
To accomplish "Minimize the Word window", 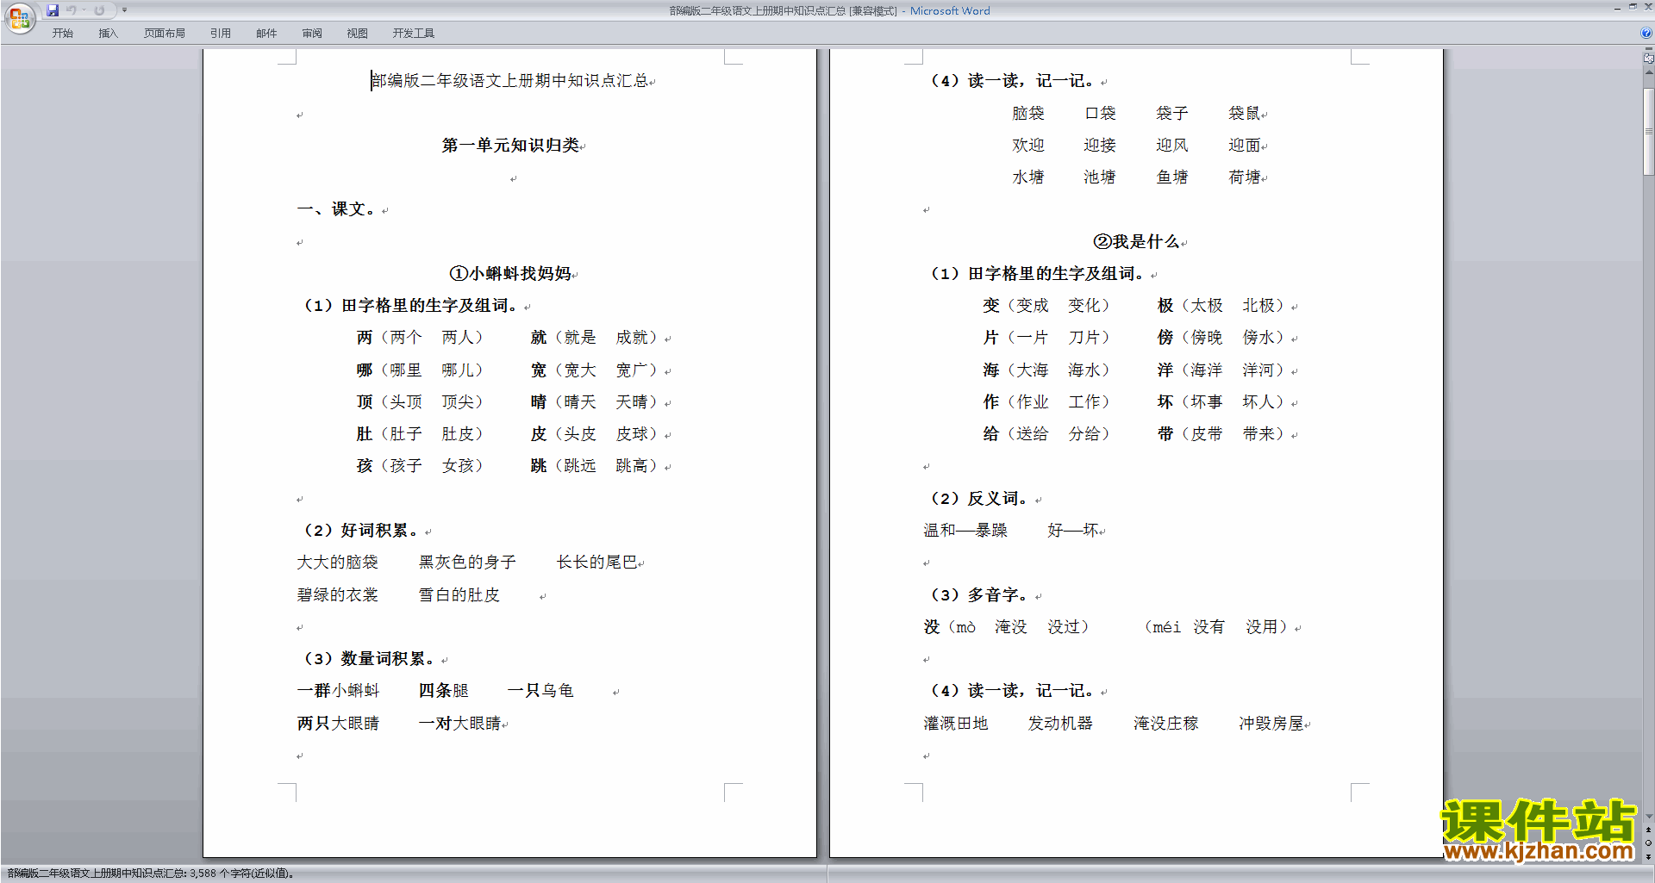I will point(1617,8).
